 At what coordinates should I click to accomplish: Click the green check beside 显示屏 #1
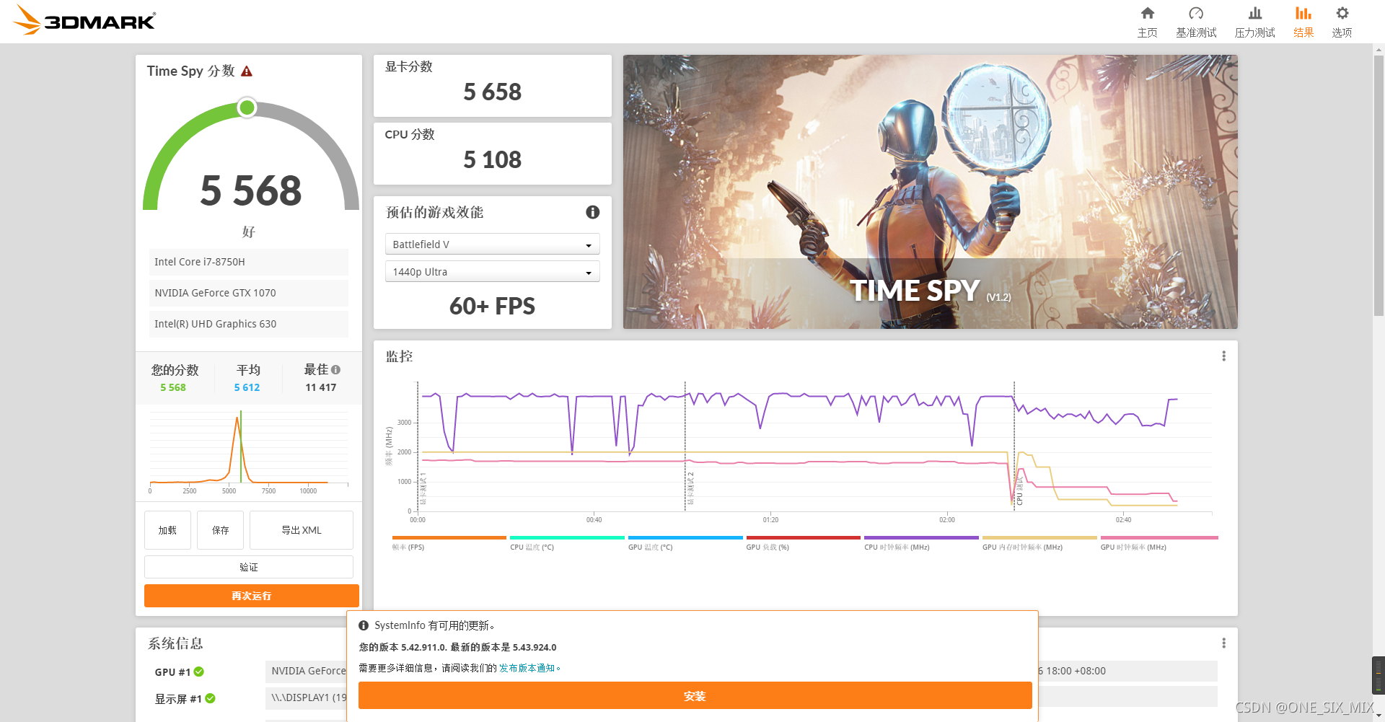(x=211, y=698)
